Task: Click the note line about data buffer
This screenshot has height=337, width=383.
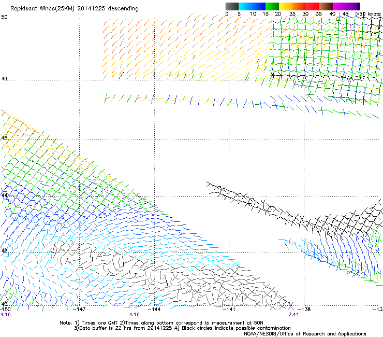Action: (x=182, y=328)
